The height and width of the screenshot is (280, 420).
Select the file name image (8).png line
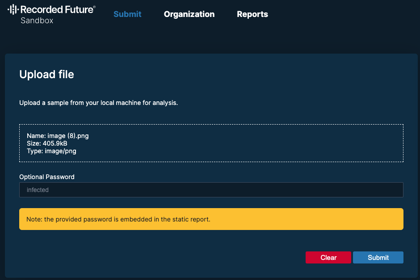58,136
